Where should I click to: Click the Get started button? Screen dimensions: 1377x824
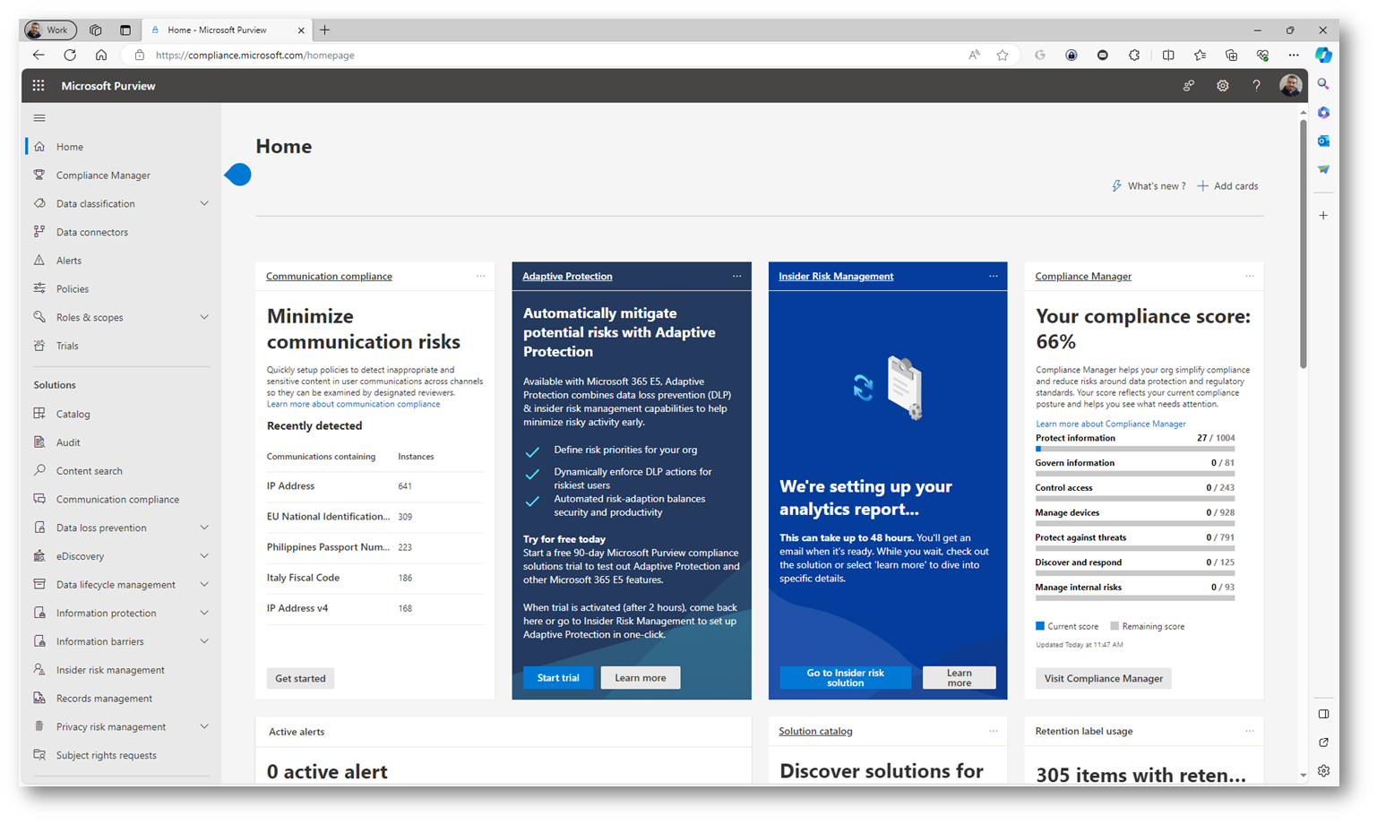click(300, 678)
